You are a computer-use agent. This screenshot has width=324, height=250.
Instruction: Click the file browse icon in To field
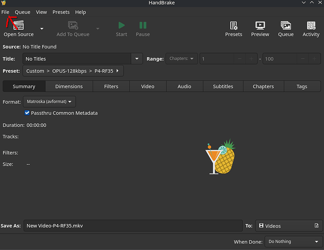(316, 225)
